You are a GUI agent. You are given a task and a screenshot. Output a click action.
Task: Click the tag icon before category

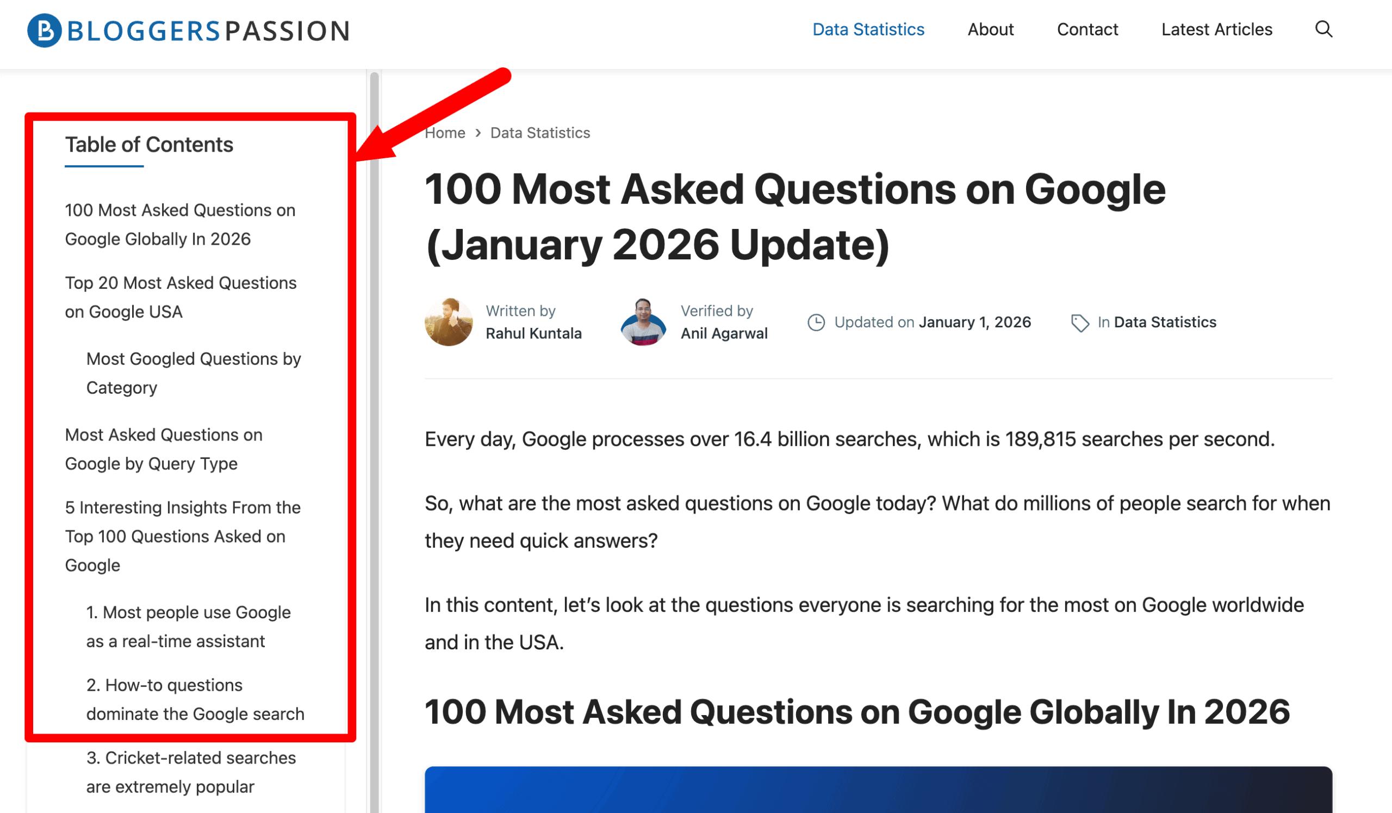1079,323
